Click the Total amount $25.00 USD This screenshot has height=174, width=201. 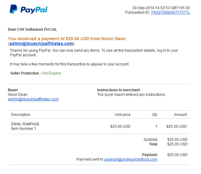(x=177, y=144)
